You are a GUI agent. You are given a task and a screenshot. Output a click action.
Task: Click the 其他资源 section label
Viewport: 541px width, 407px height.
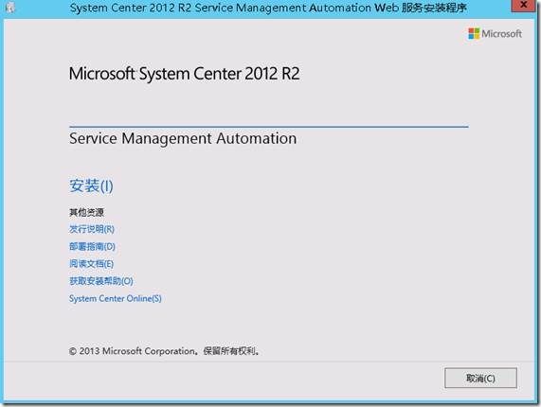pyautogui.click(x=86, y=212)
